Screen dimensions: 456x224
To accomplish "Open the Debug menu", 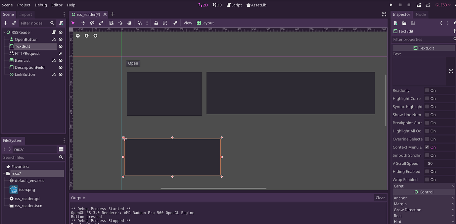I will 41,5.
